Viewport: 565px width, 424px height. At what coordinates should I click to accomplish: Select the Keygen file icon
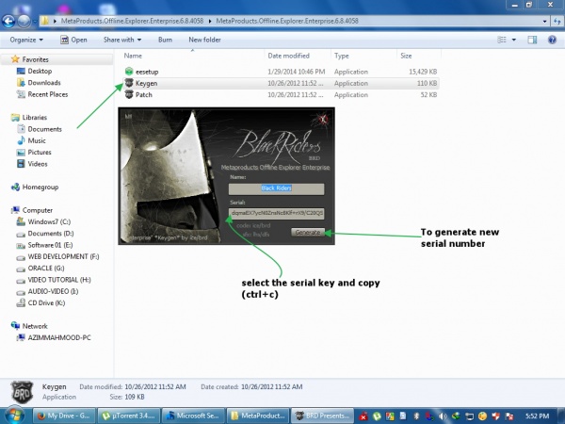tap(129, 83)
